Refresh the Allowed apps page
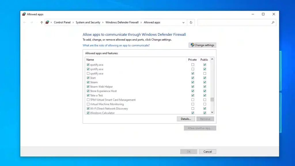Image resolution: width=295 pixels, height=166 pixels. [x=191, y=22]
